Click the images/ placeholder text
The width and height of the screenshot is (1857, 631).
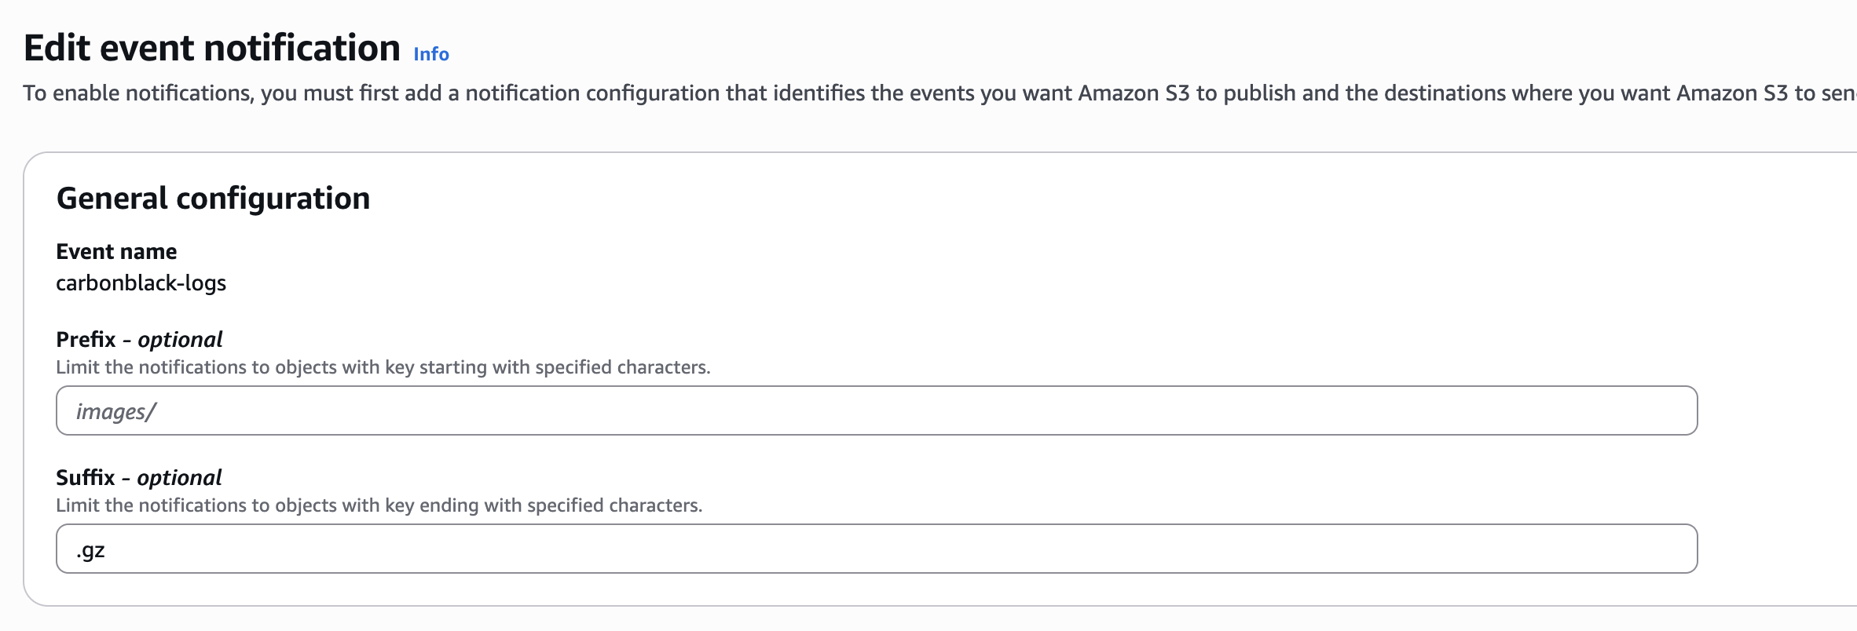(116, 411)
